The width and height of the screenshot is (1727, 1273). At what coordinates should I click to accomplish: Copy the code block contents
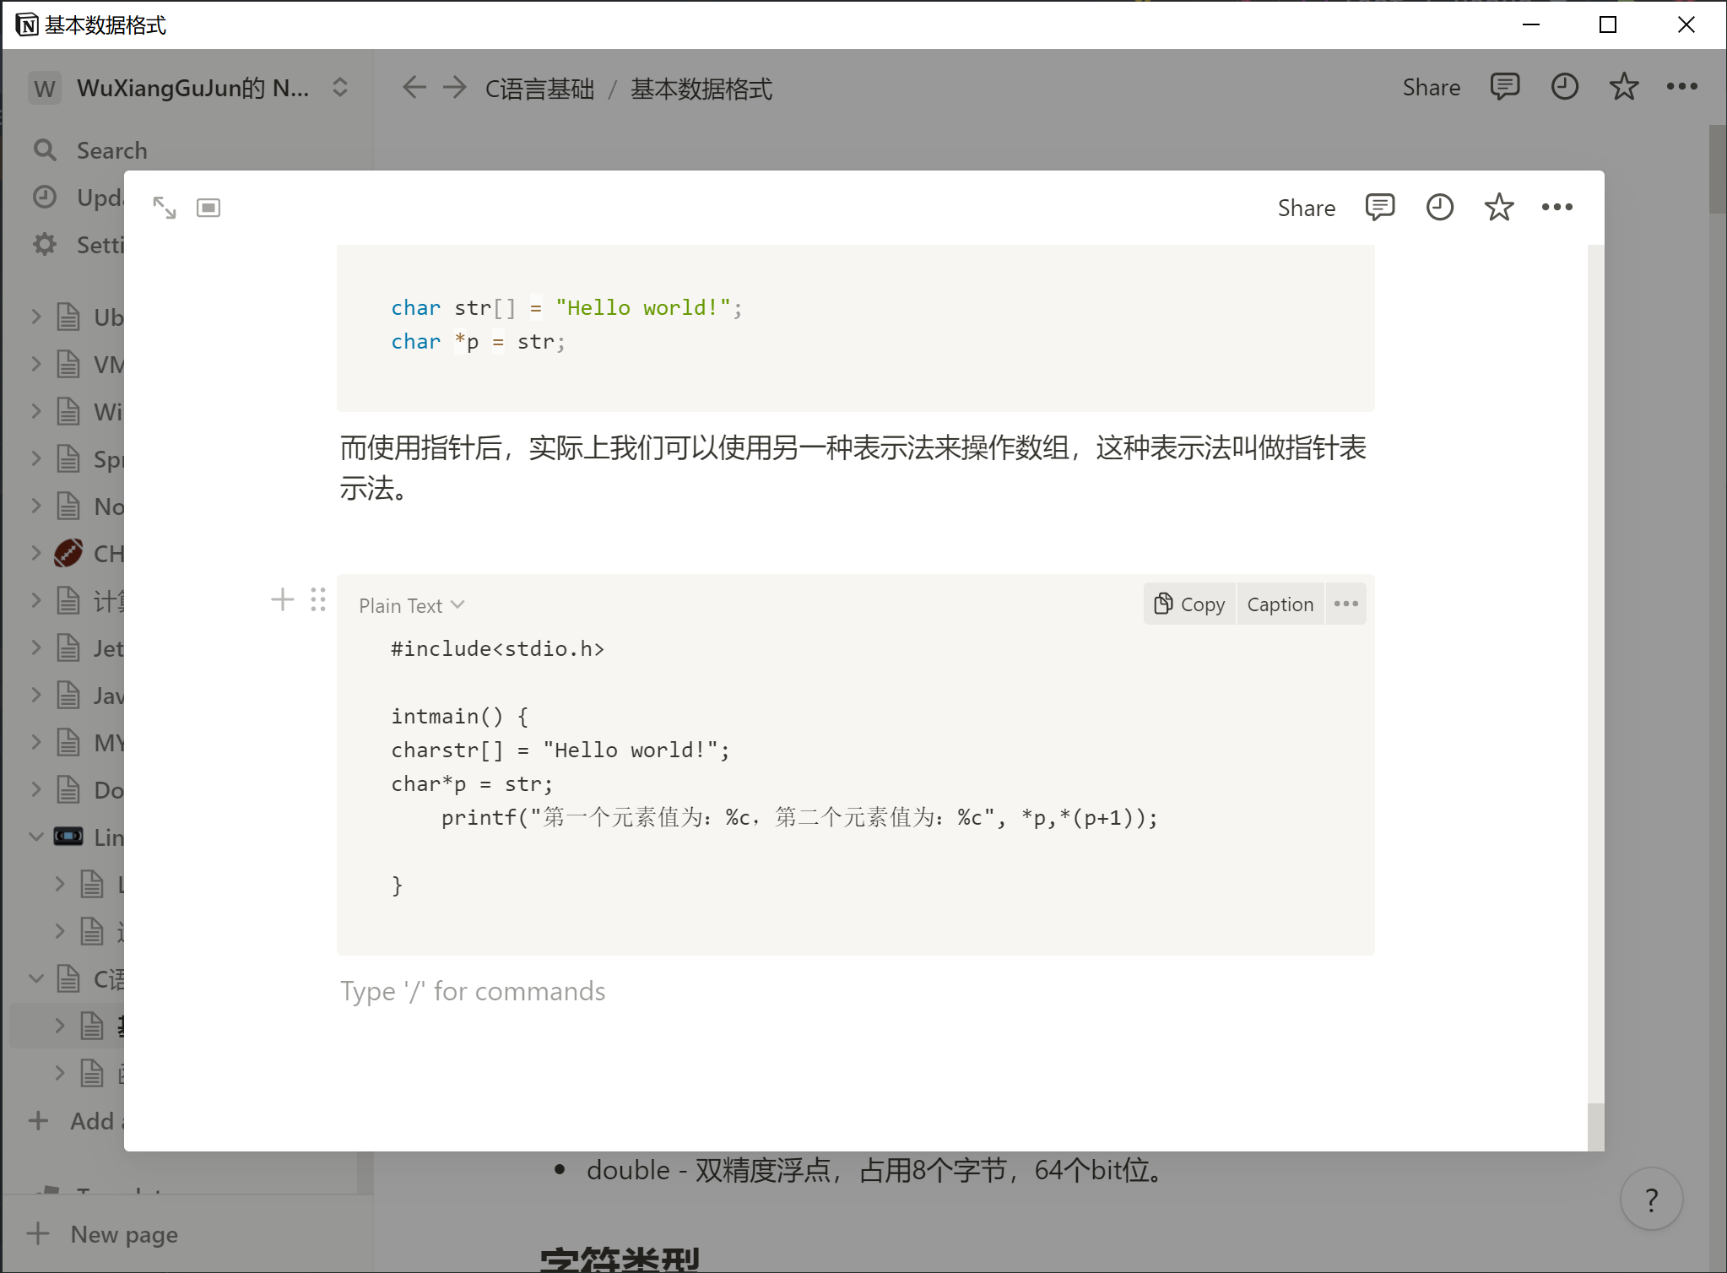point(1189,604)
